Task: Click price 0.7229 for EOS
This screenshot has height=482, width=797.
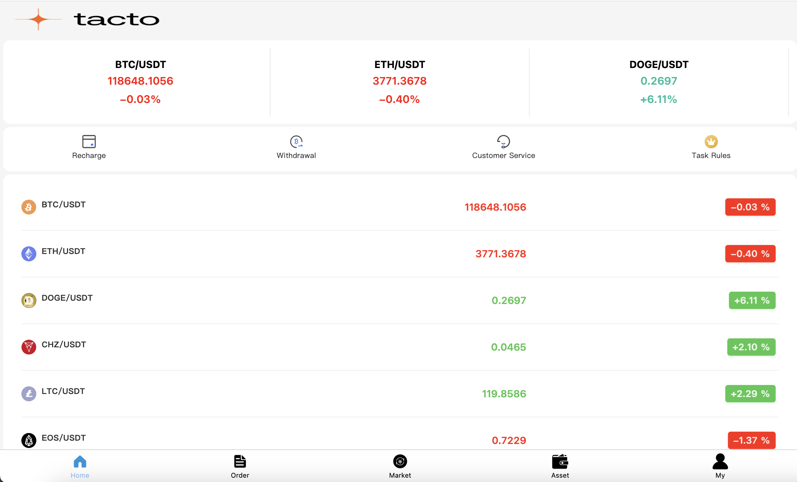Action: 509,441
